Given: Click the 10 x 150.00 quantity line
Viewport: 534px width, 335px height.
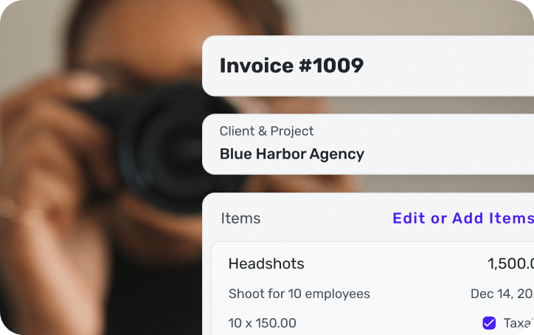Looking at the screenshot, I should point(263,323).
